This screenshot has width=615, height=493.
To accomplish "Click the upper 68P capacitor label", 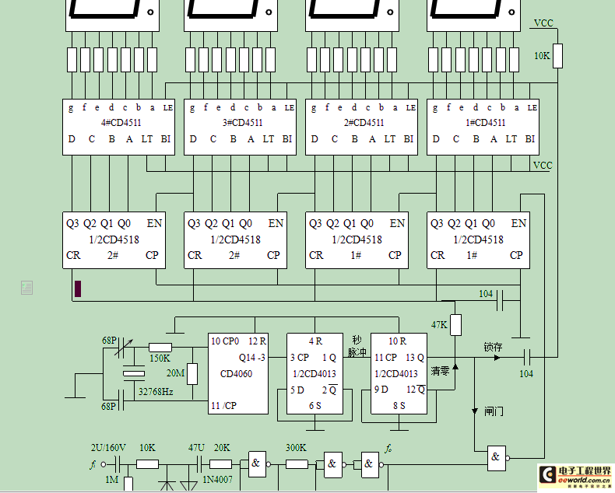I will pyautogui.click(x=109, y=340).
